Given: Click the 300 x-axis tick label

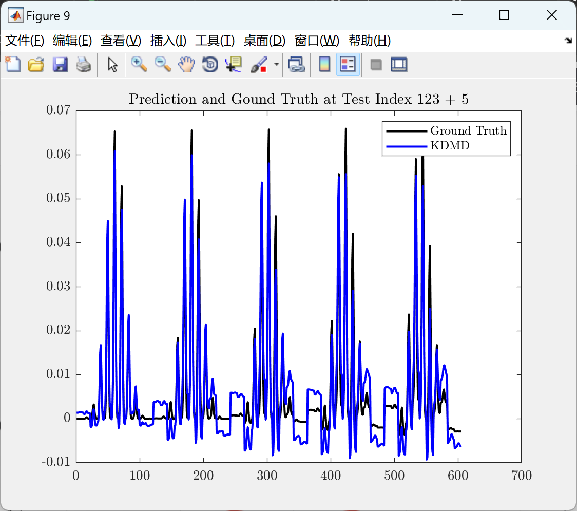Looking at the screenshot, I should [267, 476].
